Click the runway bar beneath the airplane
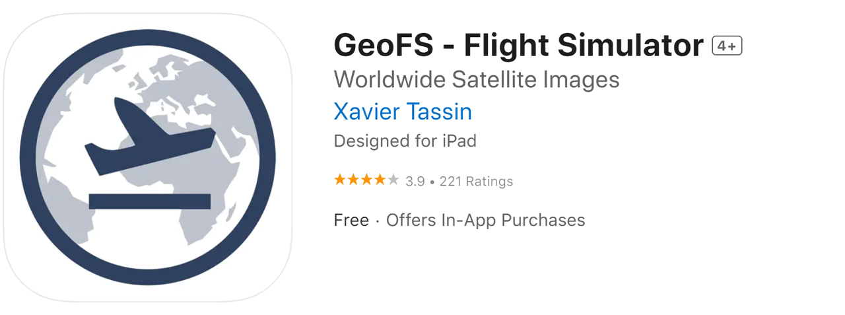 (x=149, y=201)
